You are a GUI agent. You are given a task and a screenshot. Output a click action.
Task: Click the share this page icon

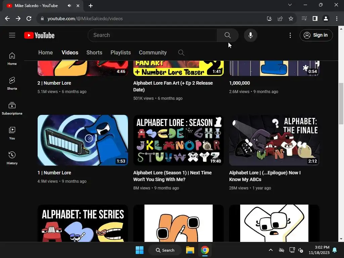tap(280, 19)
